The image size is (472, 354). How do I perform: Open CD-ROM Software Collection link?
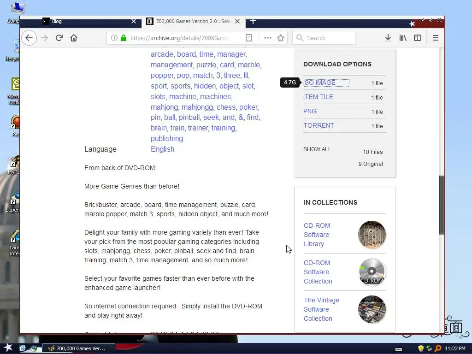pos(318,272)
